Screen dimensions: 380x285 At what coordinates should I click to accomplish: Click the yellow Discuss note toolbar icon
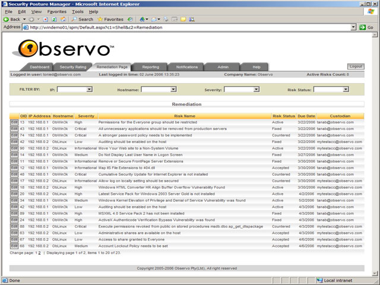coord(183,20)
